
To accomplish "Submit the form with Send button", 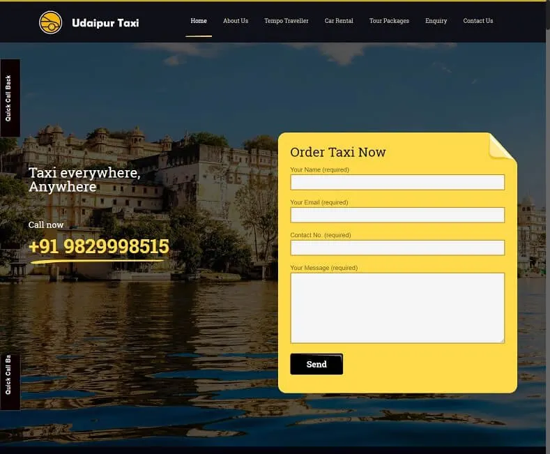I will tap(316, 364).
